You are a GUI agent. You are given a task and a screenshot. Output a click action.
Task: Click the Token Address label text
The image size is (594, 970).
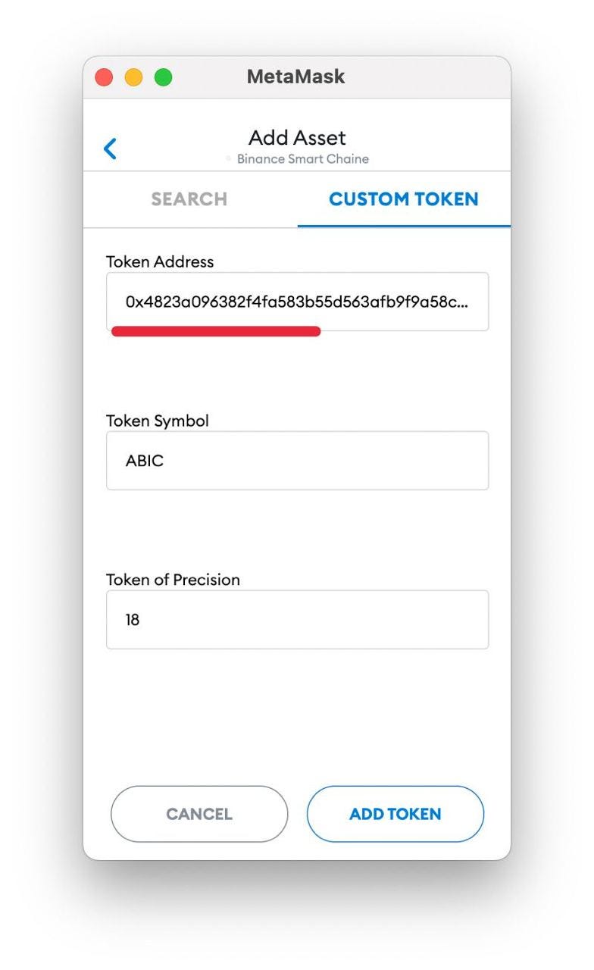tap(160, 262)
